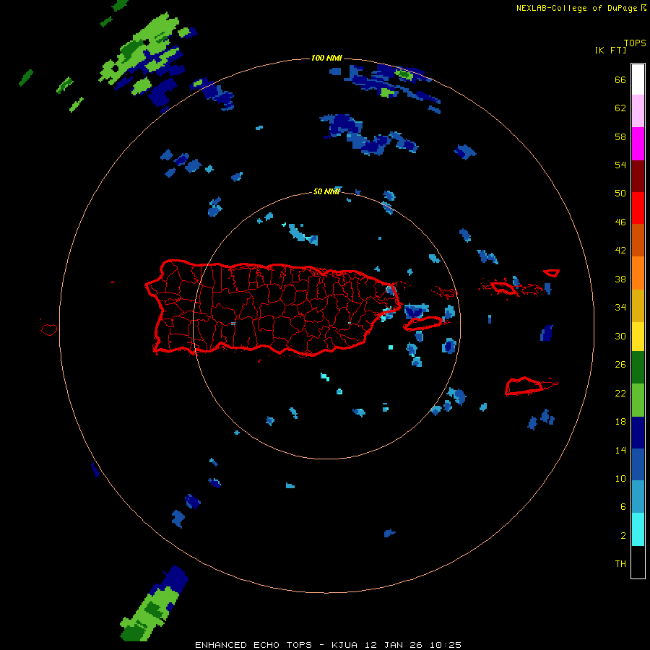Pick the light pink legend swatch
This screenshot has width=650, height=650.
click(x=638, y=110)
